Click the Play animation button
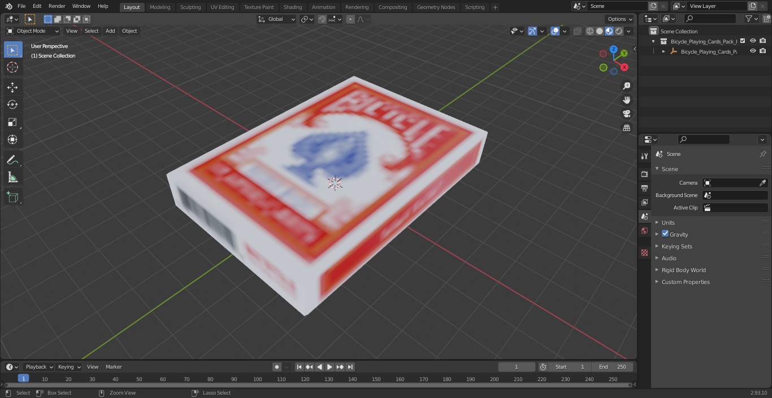The width and height of the screenshot is (772, 398). click(329, 367)
